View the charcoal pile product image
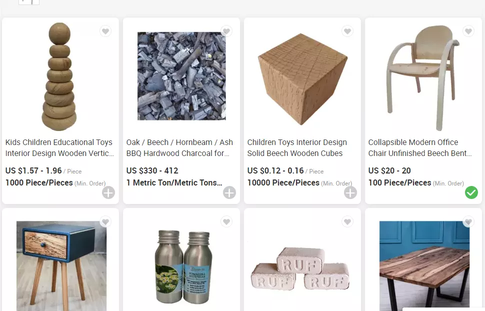485x311 pixels. click(x=181, y=76)
